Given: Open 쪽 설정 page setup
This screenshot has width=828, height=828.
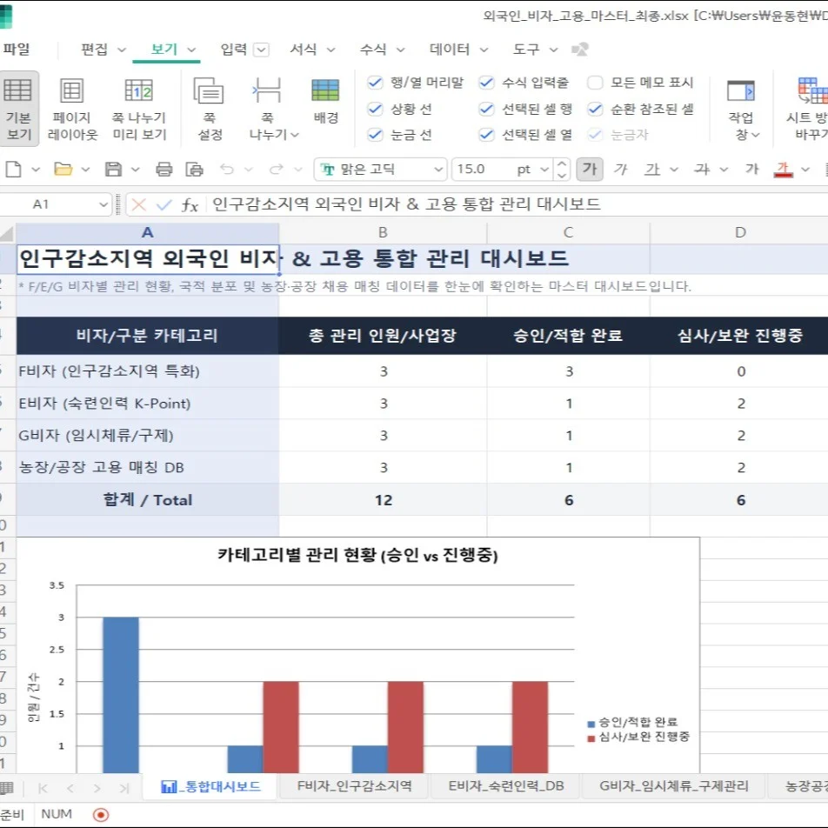Looking at the screenshot, I should 210,109.
